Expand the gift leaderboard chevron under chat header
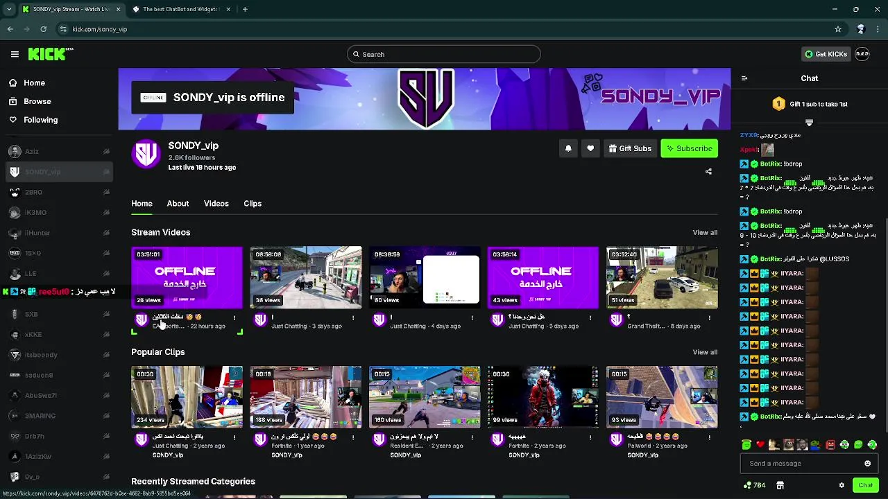The image size is (888, 499). [809, 123]
